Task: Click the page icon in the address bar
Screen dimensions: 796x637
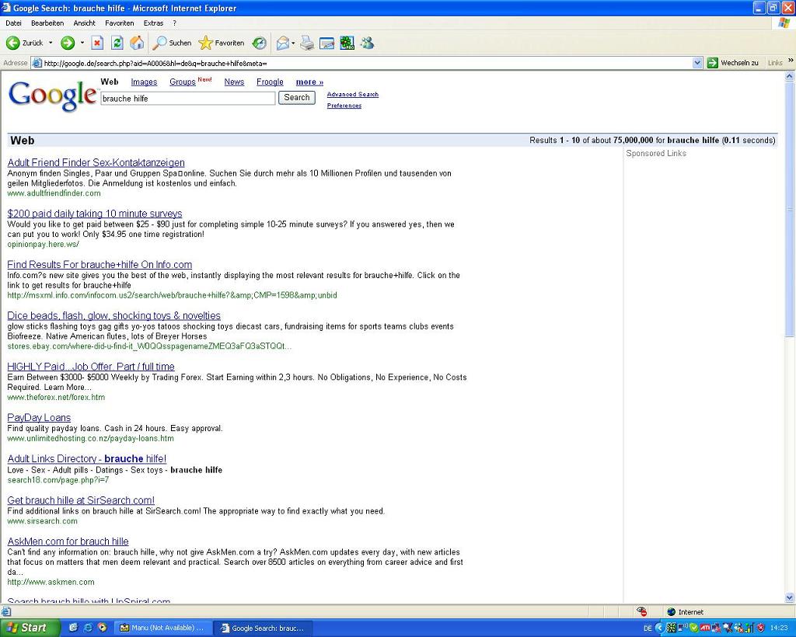Action: [37, 64]
